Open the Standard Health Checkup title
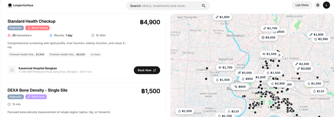This screenshot has height=117, width=334. (32, 21)
